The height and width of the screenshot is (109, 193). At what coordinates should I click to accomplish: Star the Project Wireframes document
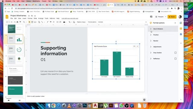[x=29, y=16]
